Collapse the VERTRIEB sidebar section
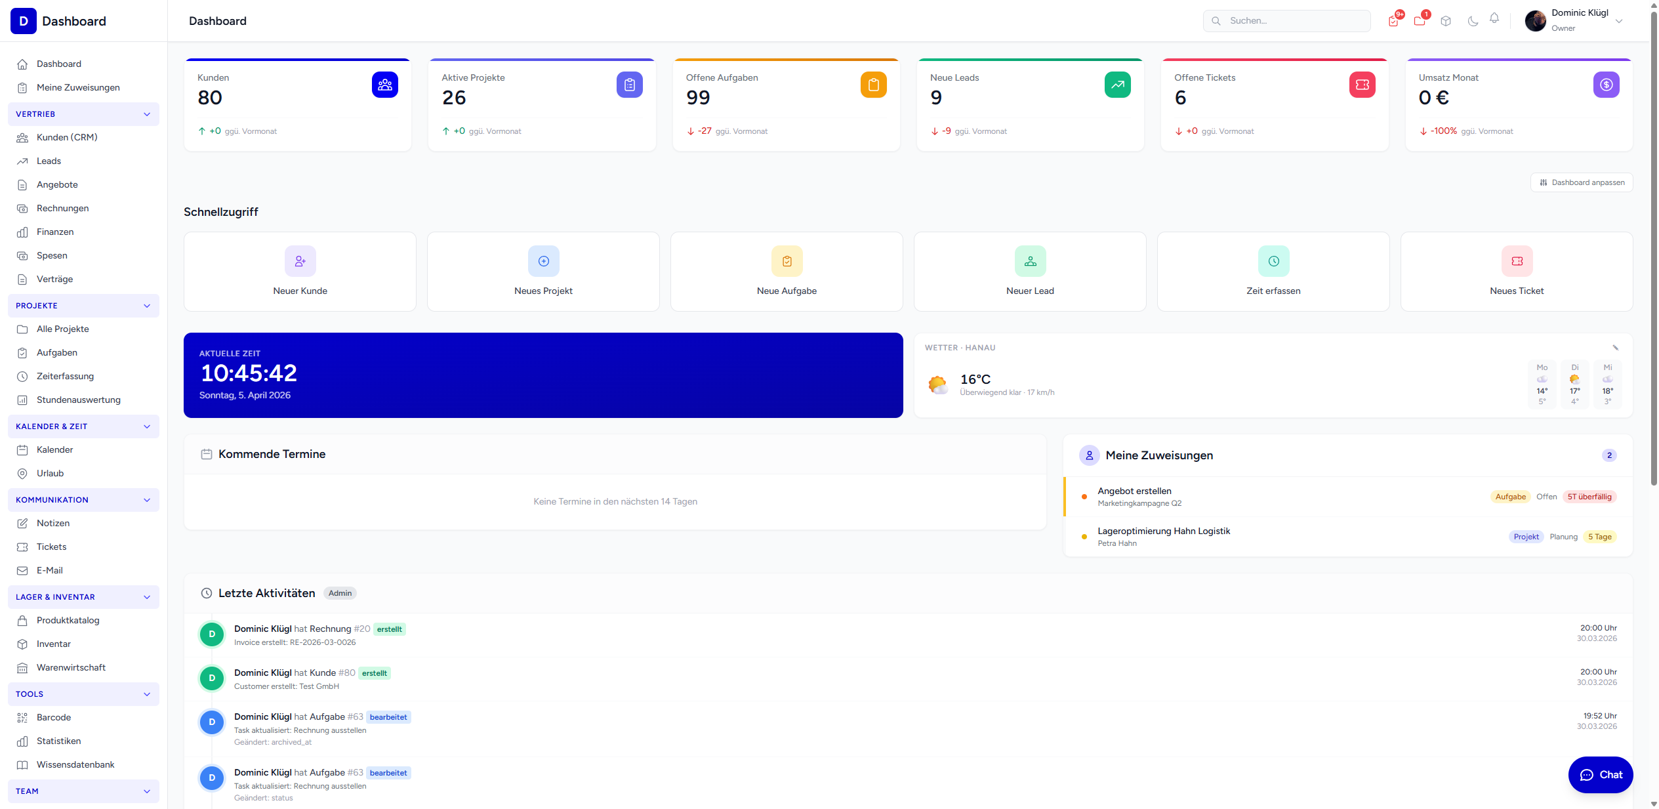Viewport: 1659px width, 809px height. pos(146,114)
